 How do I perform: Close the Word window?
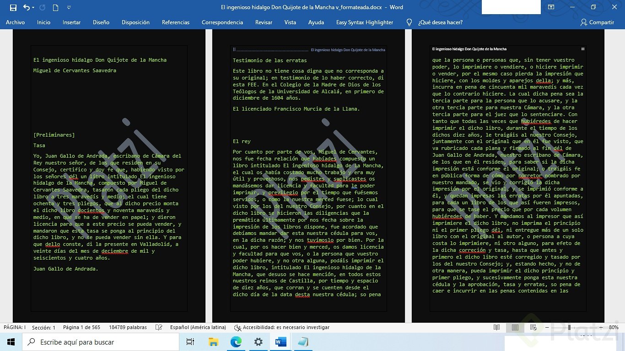click(x=614, y=7)
